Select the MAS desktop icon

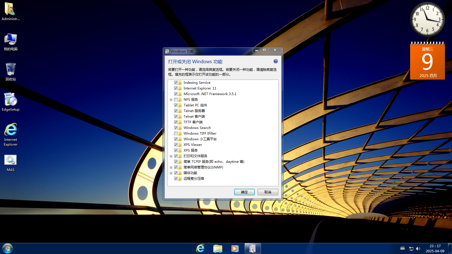click(11, 163)
